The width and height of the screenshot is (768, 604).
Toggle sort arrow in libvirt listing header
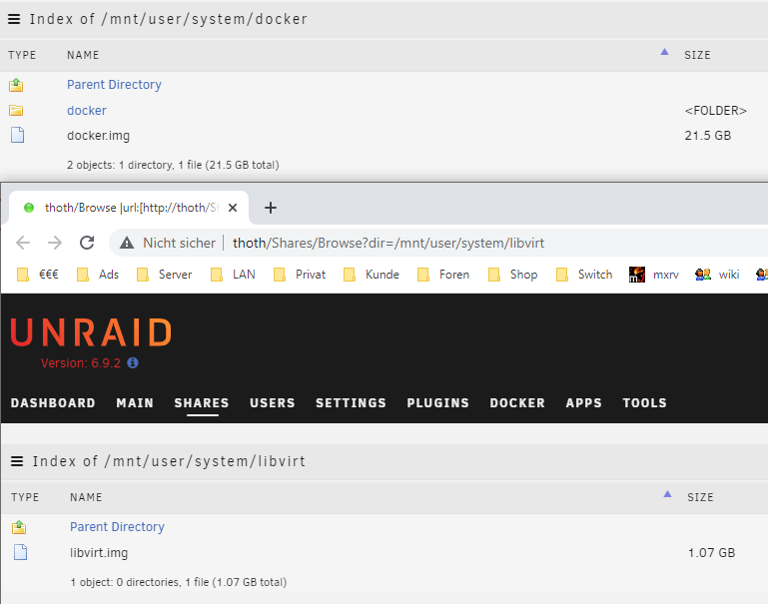[667, 494]
